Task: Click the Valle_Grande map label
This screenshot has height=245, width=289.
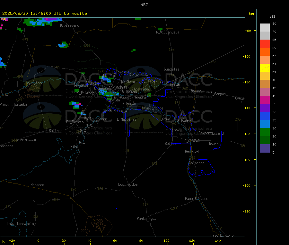Action: 95,119
